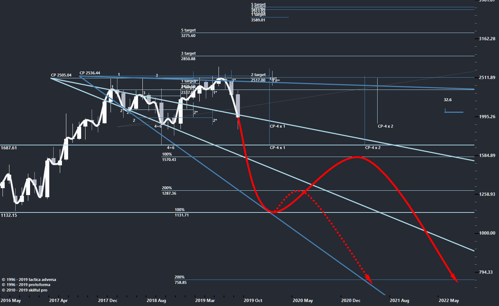Click the 5 target 3275.60 level label
This screenshot has height=306, width=499.
point(188,33)
